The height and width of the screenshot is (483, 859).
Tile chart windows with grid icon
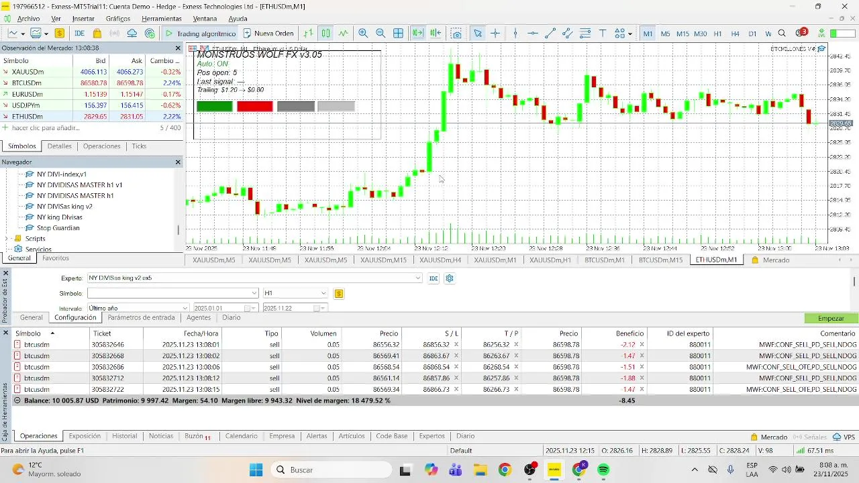[398, 33]
